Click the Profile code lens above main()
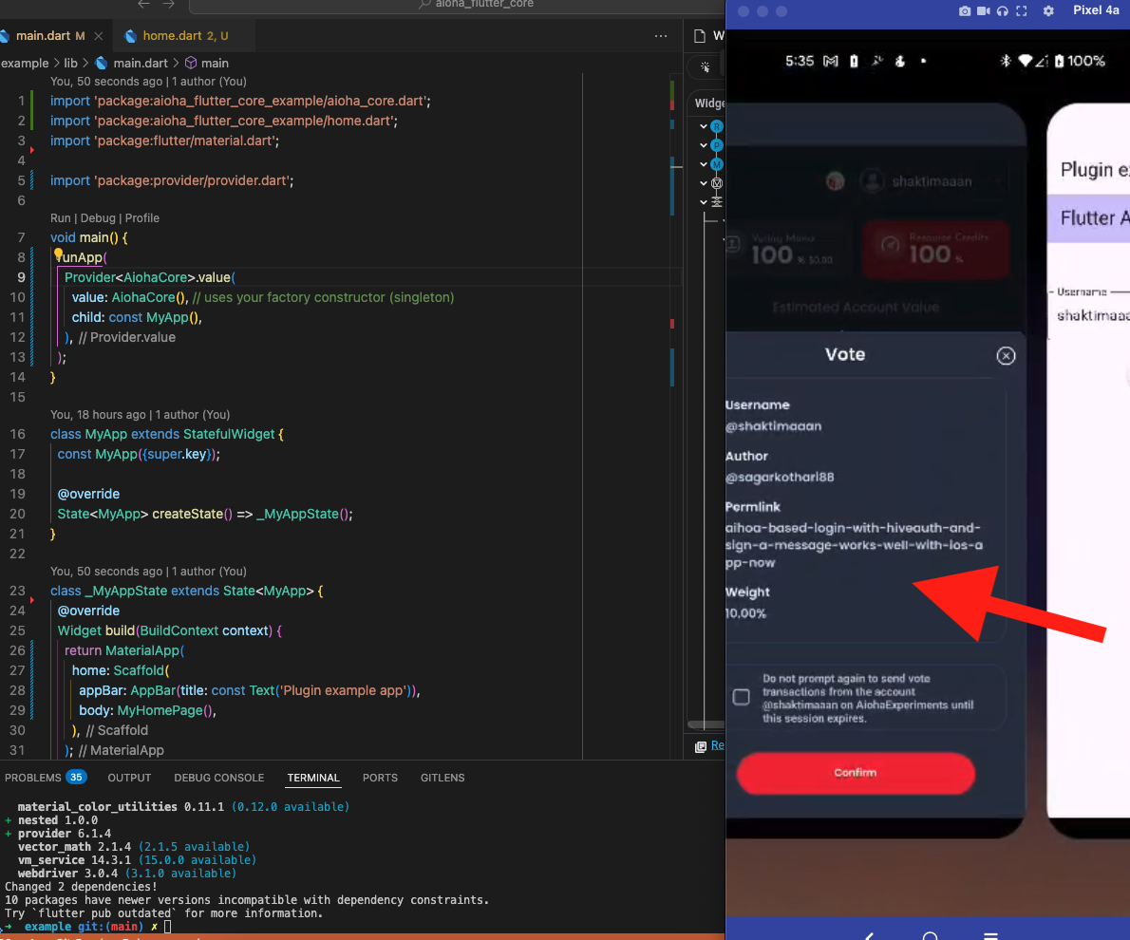The width and height of the screenshot is (1130, 940). click(x=142, y=217)
